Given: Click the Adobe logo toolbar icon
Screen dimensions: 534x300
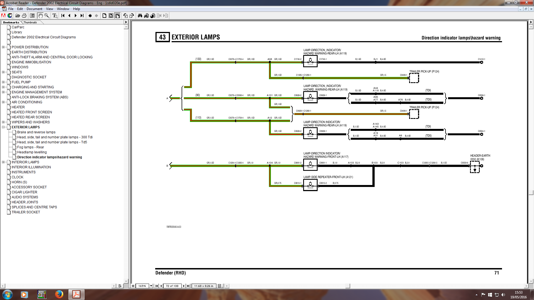Looking at the screenshot, I should (x=3, y=16).
